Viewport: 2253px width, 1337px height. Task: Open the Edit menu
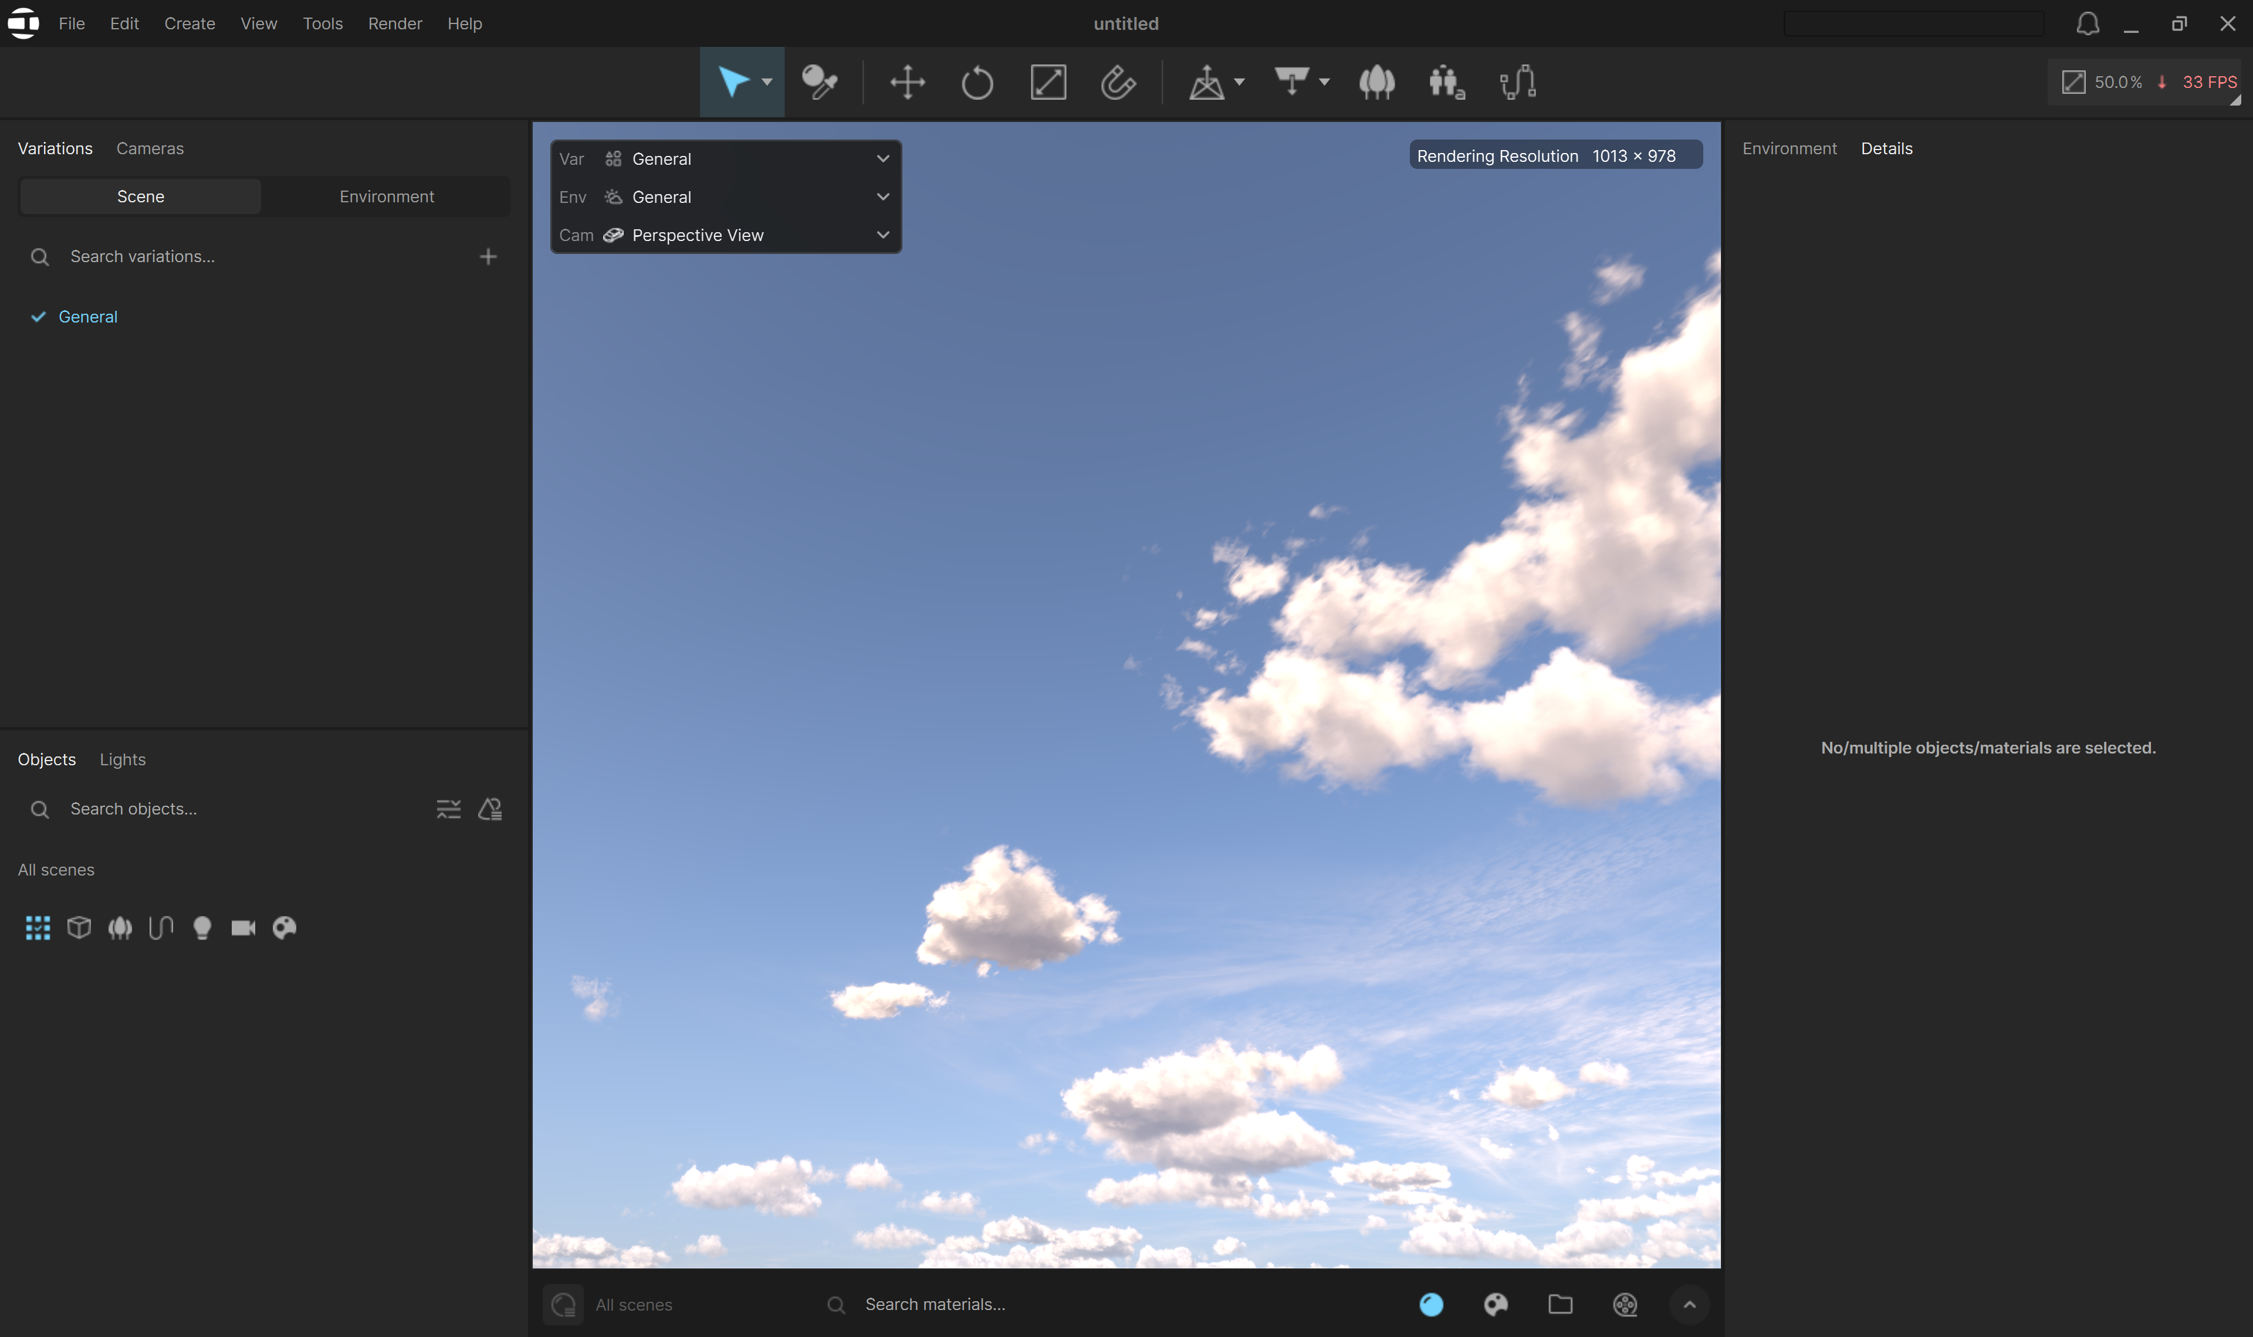[x=124, y=23]
